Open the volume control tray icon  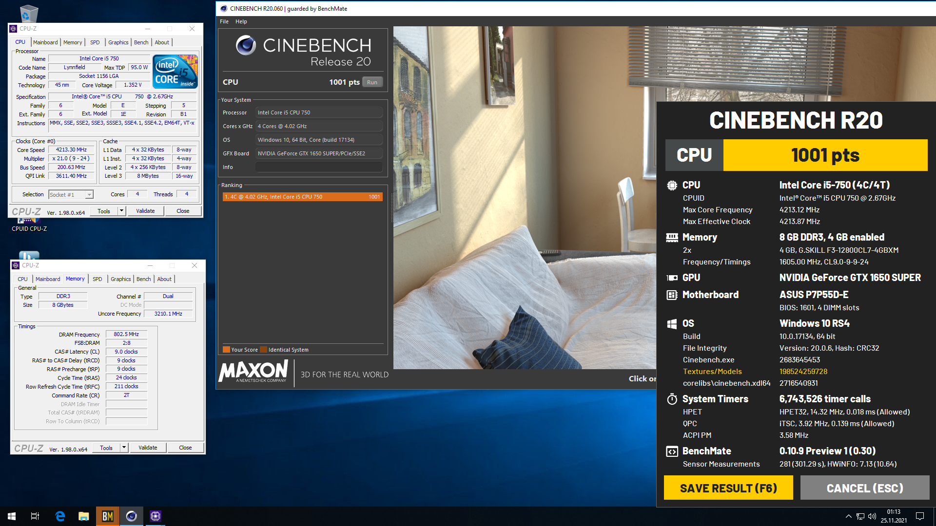tap(872, 516)
